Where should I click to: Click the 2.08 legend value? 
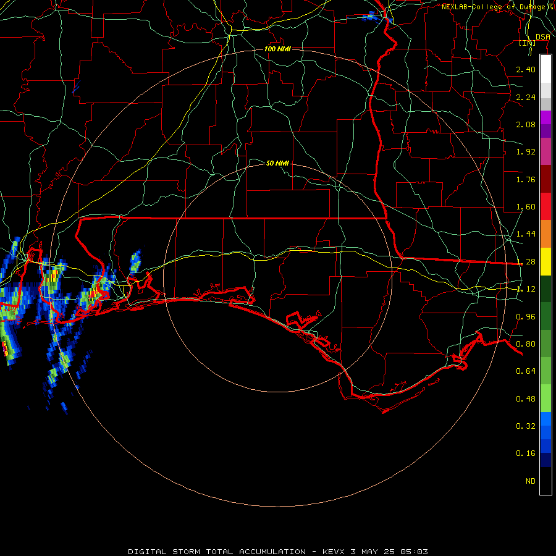(x=526, y=124)
